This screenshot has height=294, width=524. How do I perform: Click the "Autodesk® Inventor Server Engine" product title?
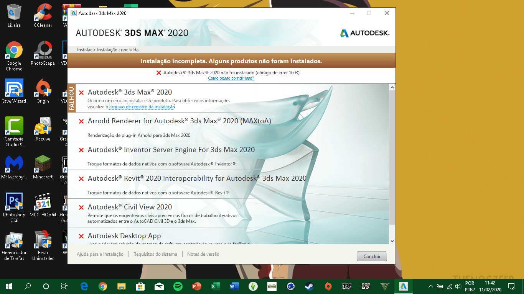(171, 150)
